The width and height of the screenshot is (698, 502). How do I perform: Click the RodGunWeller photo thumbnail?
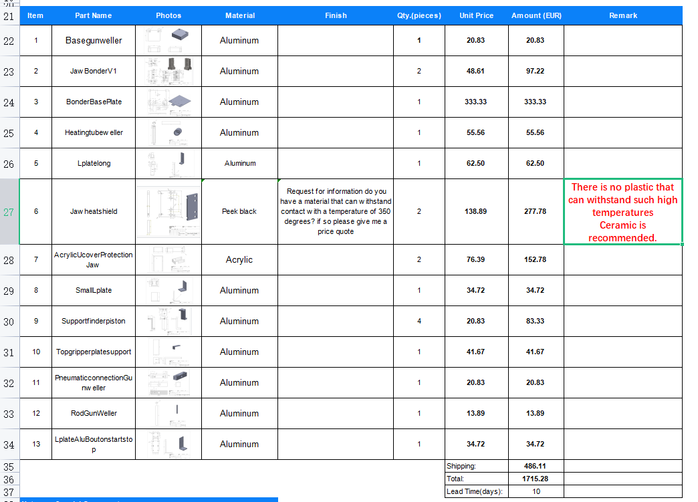[x=168, y=414]
